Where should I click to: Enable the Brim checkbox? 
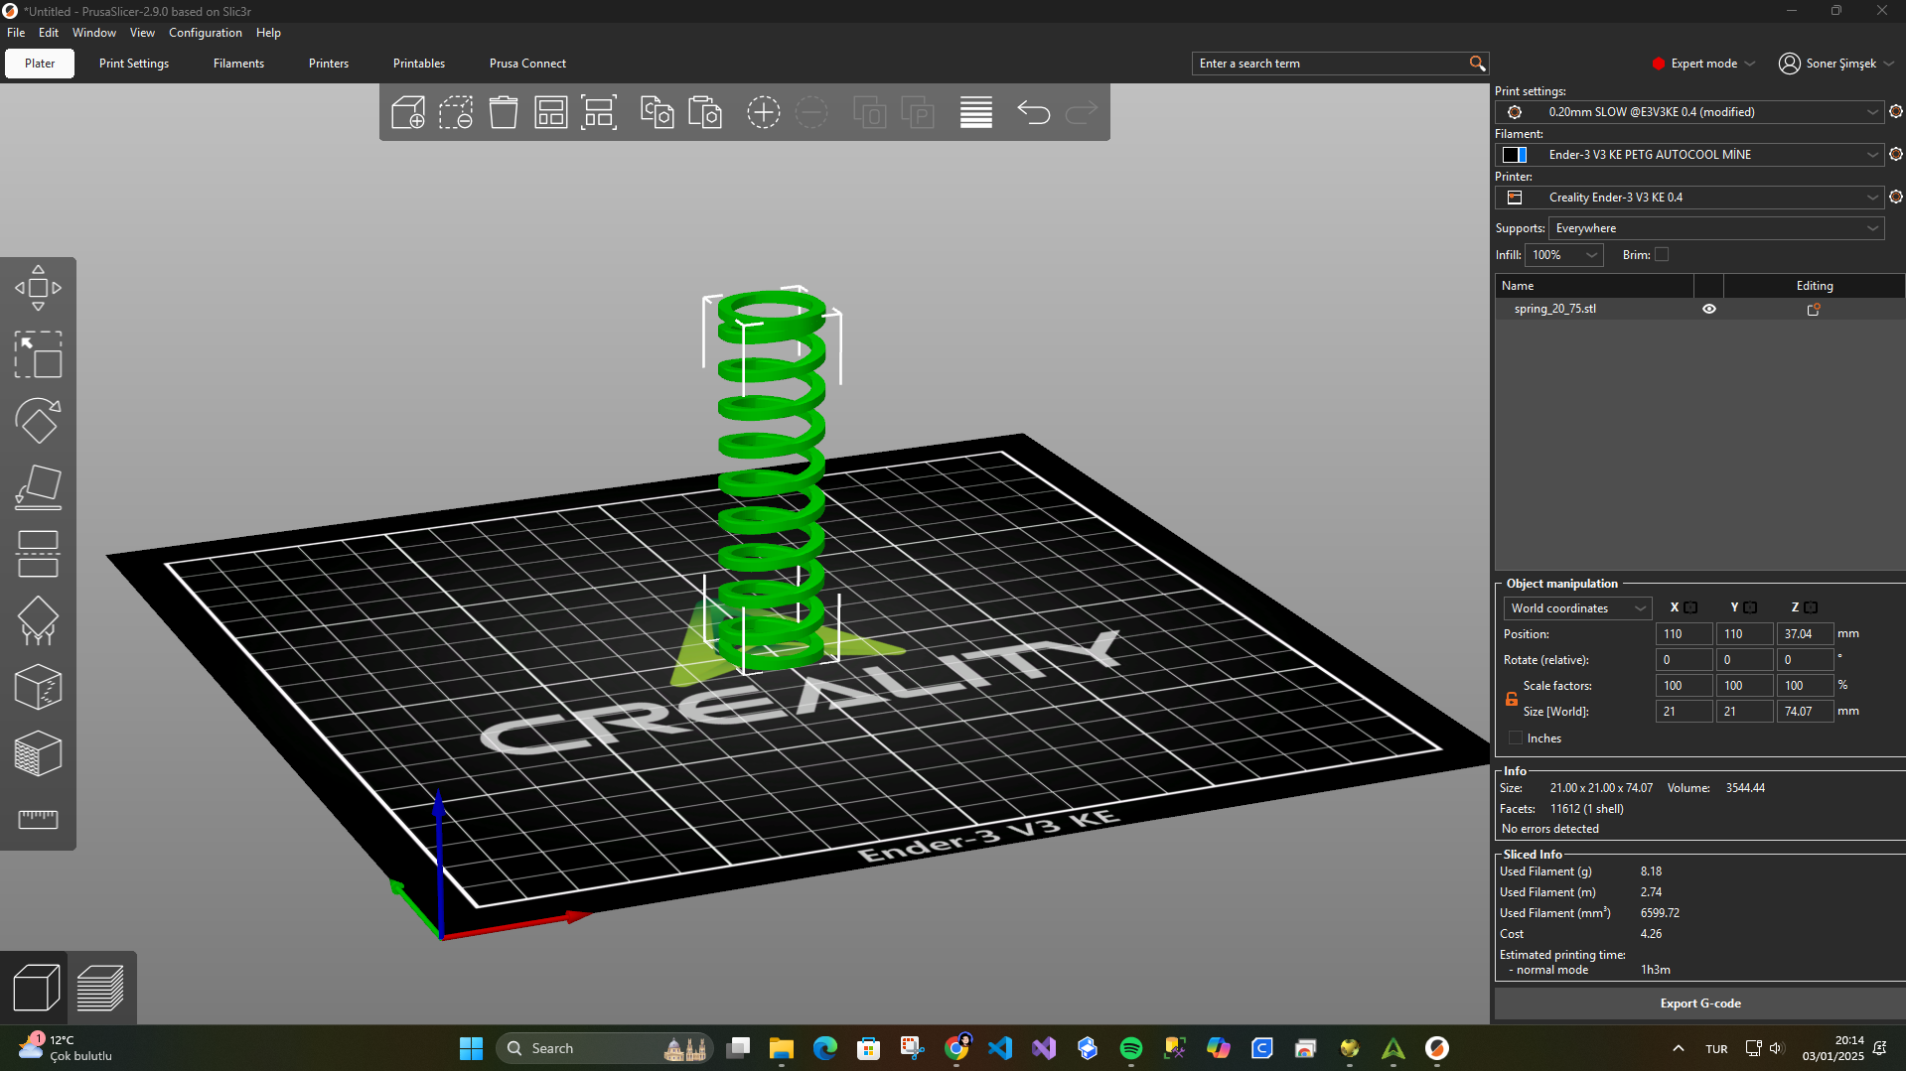point(1662,255)
